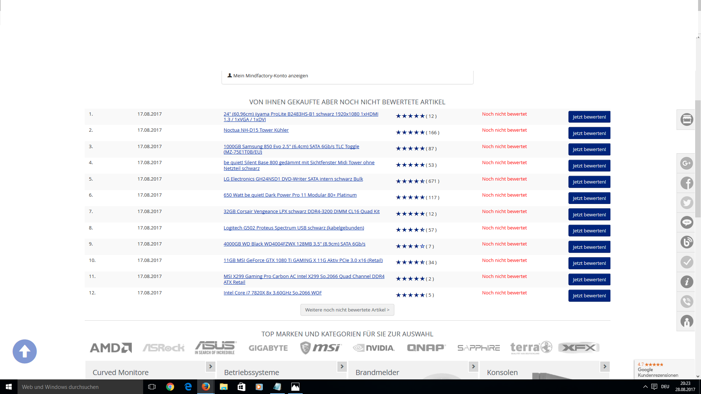The width and height of the screenshot is (701, 394).
Task: Open Intel Core i7 7820X product link
Action: click(x=272, y=293)
